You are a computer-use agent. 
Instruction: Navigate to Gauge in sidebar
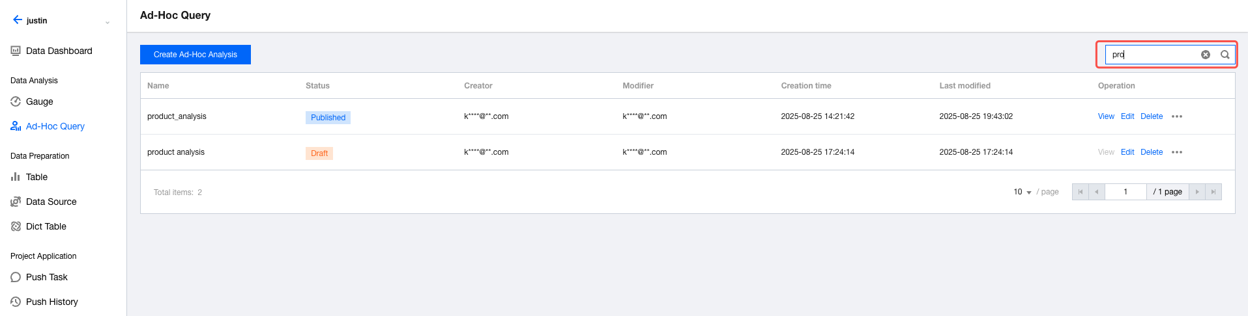tap(39, 101)
